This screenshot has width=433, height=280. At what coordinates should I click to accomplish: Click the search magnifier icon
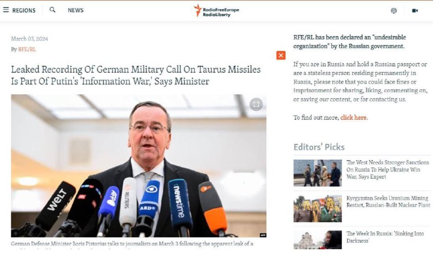click(x=52, y=10)
